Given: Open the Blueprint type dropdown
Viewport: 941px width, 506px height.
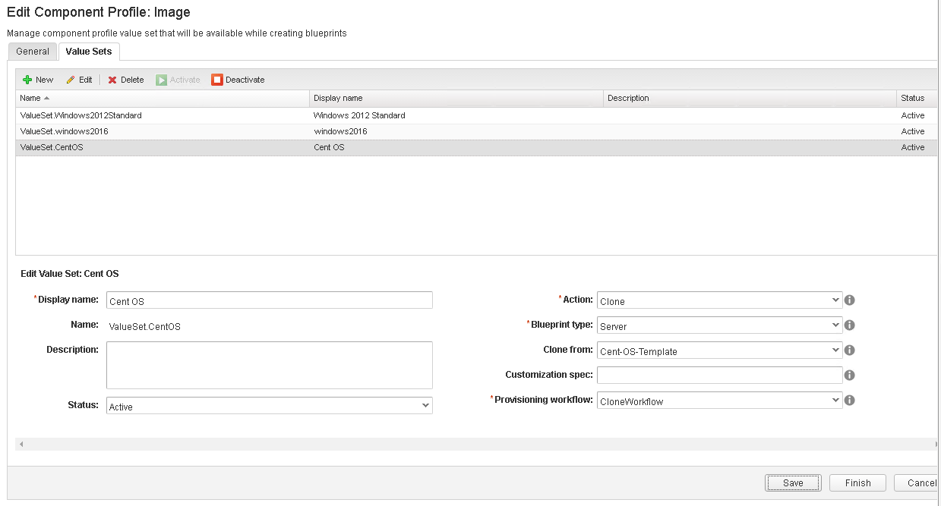Looking at the screenshot, I should pyautogui.click(x=719, y=325).
